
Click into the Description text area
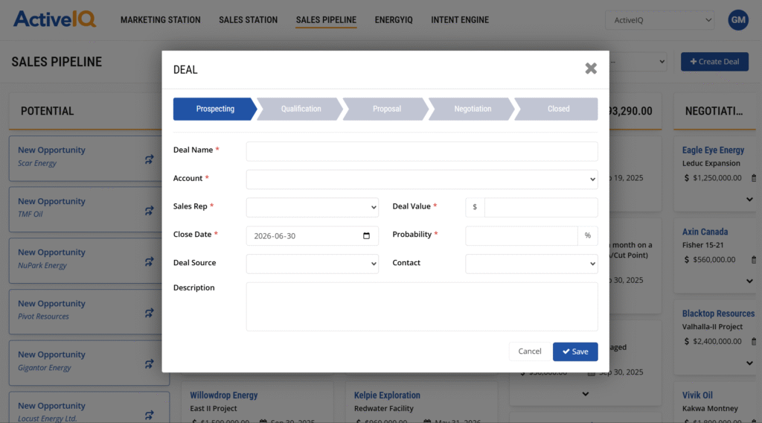(x=422, y=307)
